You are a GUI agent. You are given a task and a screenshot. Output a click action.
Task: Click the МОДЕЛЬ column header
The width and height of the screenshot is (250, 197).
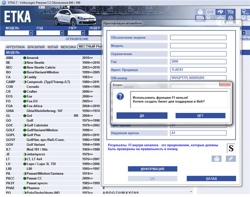[x=13, y=53]
